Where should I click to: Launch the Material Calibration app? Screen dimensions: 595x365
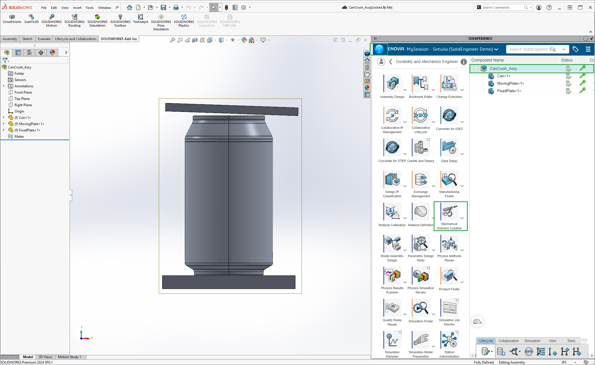pos(392,212)
